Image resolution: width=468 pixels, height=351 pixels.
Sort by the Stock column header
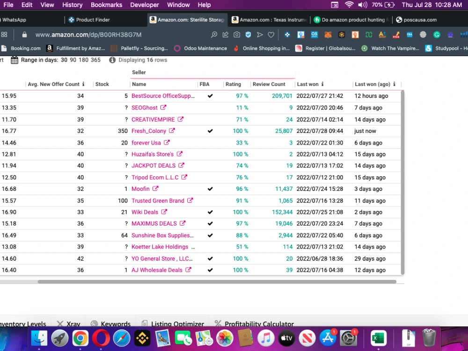[102, 84]
